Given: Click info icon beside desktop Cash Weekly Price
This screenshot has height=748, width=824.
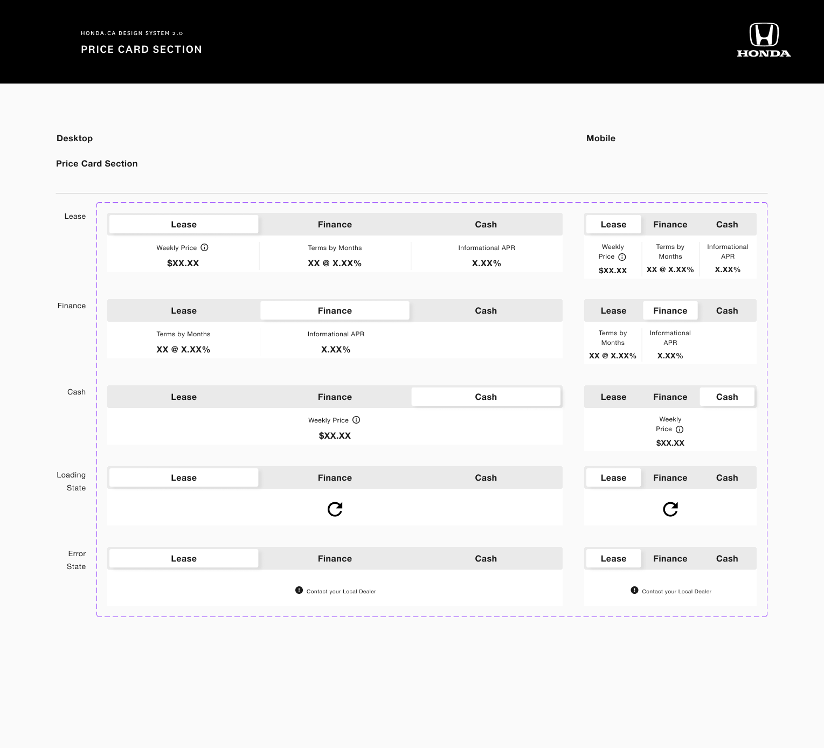Looking at the screenshot, I should pos(356,420).
